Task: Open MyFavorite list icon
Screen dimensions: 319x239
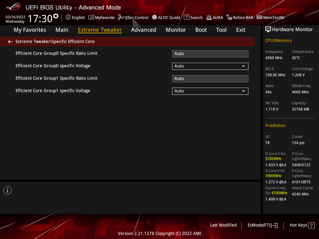Action: coord(91,17)
